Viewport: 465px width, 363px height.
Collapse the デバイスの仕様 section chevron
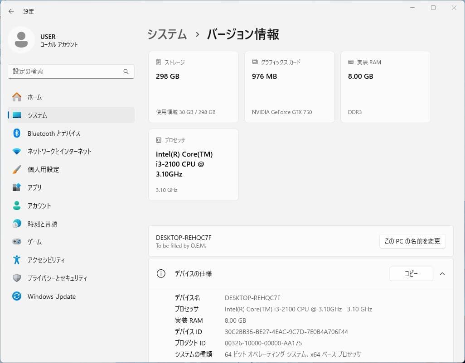click(442, 273)
